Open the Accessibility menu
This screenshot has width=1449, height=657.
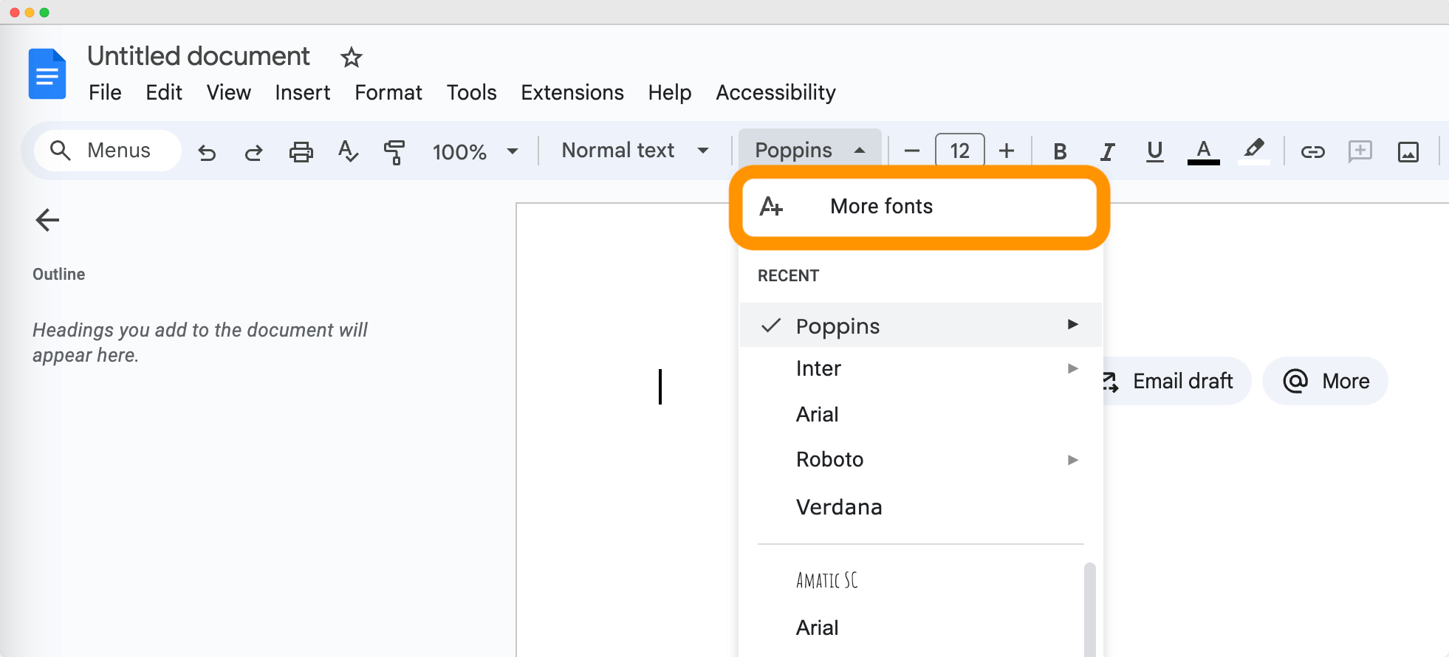click(x=775, y=92)
